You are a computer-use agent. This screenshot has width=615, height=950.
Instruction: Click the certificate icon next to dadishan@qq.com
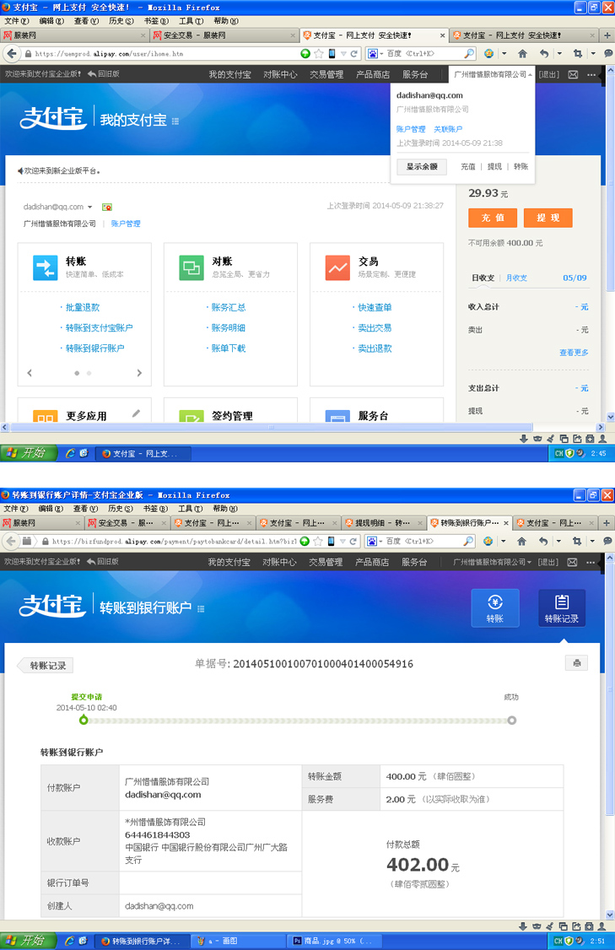click(106, 208)
